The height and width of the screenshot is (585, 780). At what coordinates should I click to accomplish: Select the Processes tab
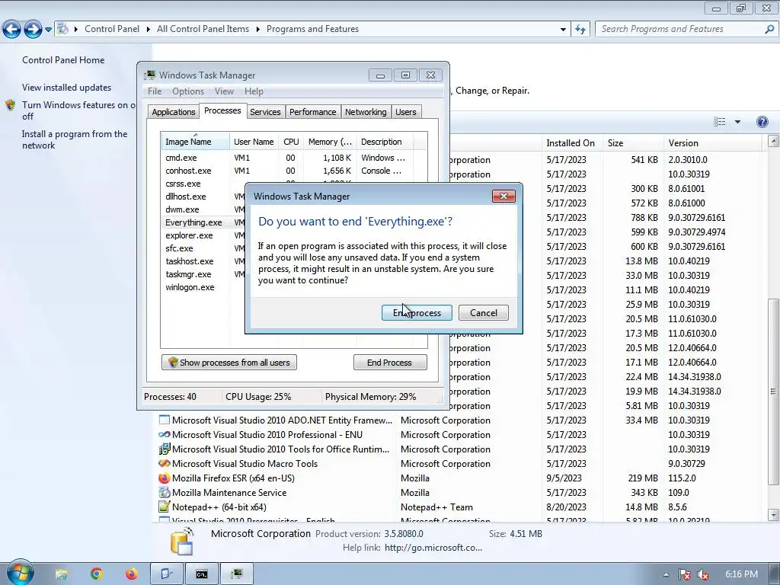coord(222,110)
